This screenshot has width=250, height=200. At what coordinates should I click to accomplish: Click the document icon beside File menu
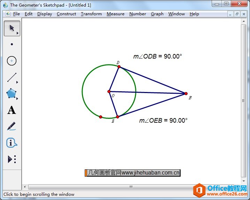coord(8,14)
